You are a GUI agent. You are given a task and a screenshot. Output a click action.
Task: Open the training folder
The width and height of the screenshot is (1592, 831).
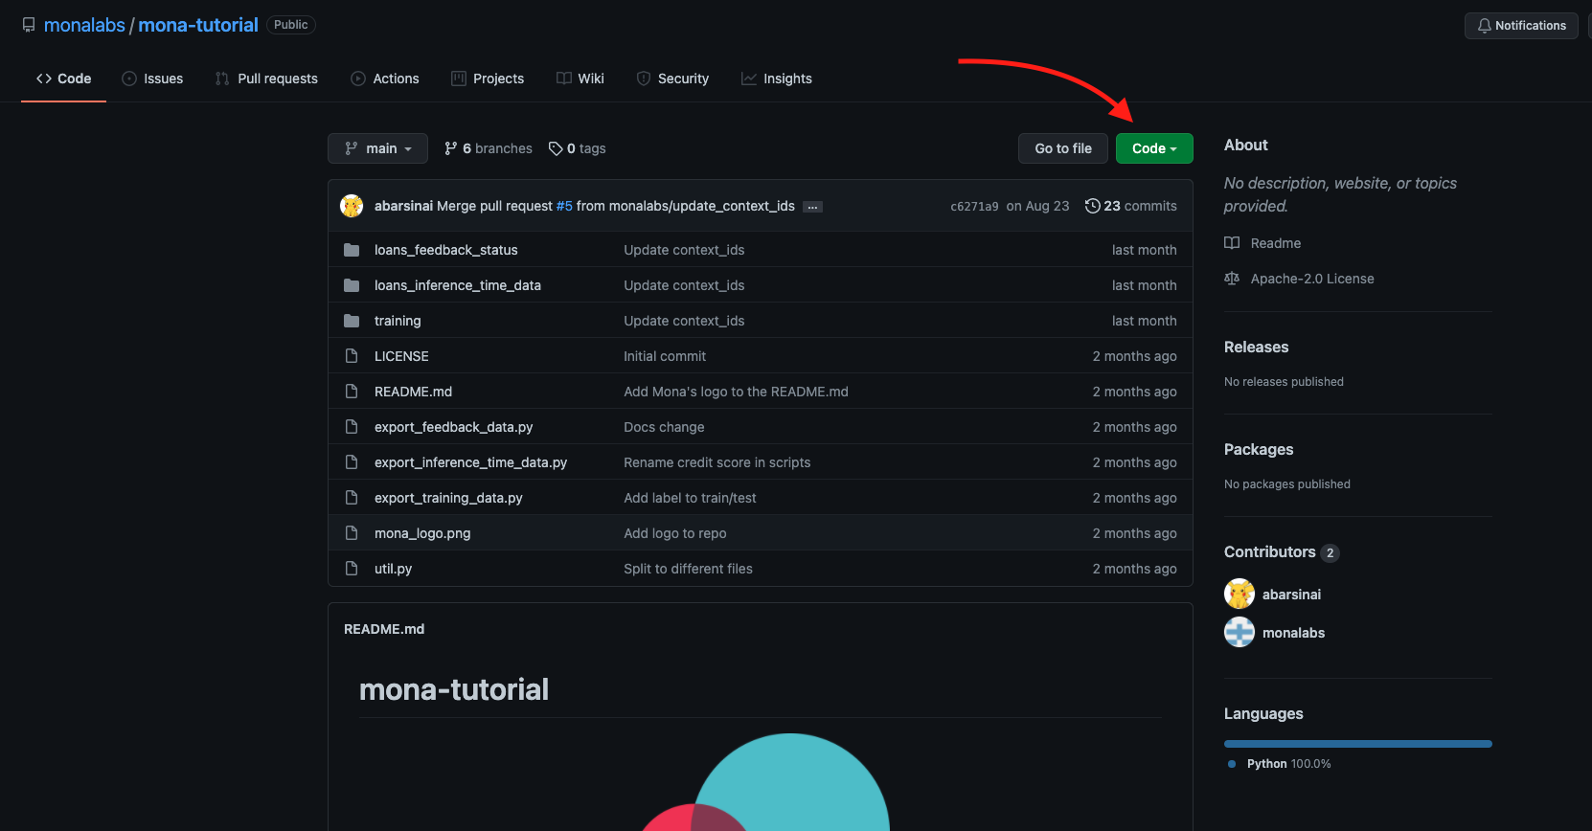398,321
